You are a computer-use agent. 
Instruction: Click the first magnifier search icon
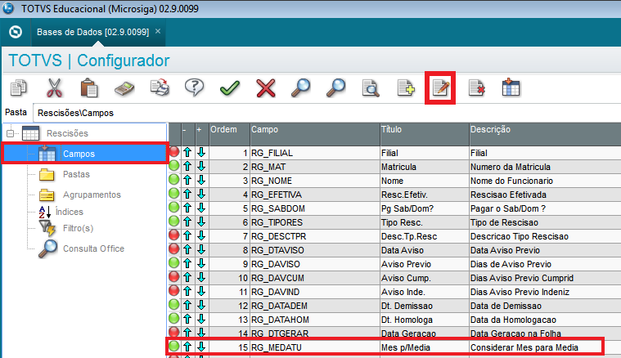[x=300, y=87]
